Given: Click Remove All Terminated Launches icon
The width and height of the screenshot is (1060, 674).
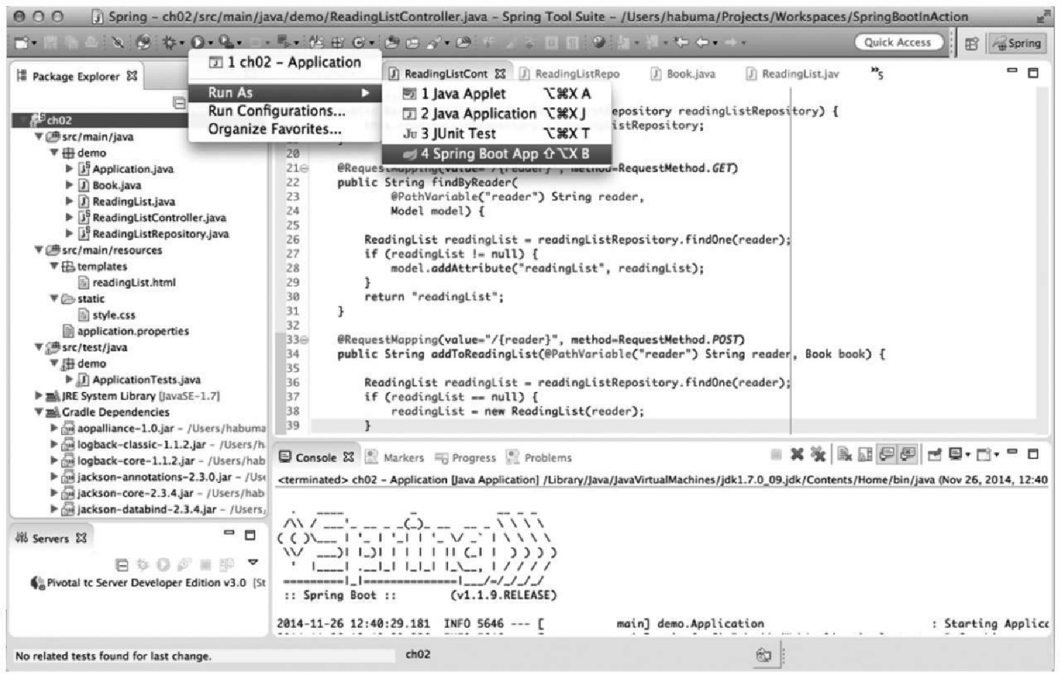Looking at the screenshot, I should 818,454.
